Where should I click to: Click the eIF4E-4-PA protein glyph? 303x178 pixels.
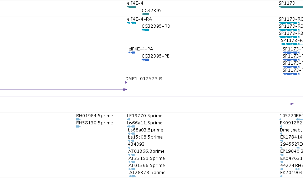pyautogui.click(x=132, y=53)
